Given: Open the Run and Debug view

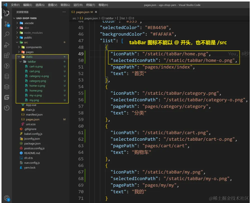Looking at the screenshot, I should coord(7,45).
